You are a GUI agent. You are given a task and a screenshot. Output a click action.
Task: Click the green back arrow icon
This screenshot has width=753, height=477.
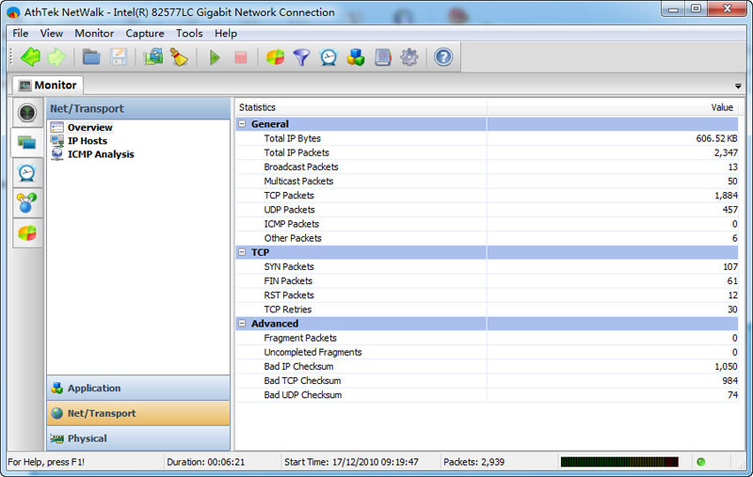pos(30,57)
